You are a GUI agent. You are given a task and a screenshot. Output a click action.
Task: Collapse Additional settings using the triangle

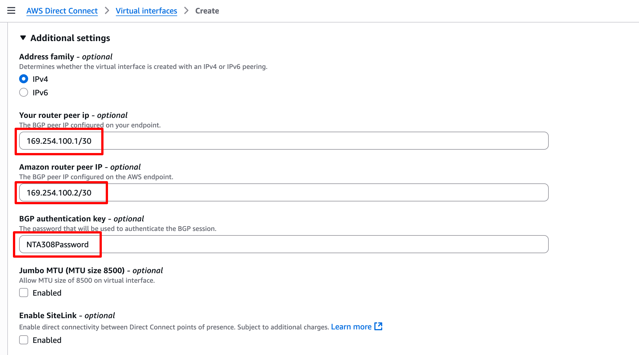pyautogui.click(x=23, y=38)
